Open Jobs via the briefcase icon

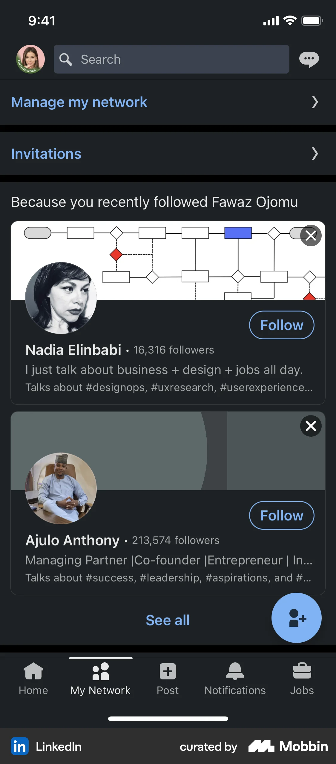point(302,670)
